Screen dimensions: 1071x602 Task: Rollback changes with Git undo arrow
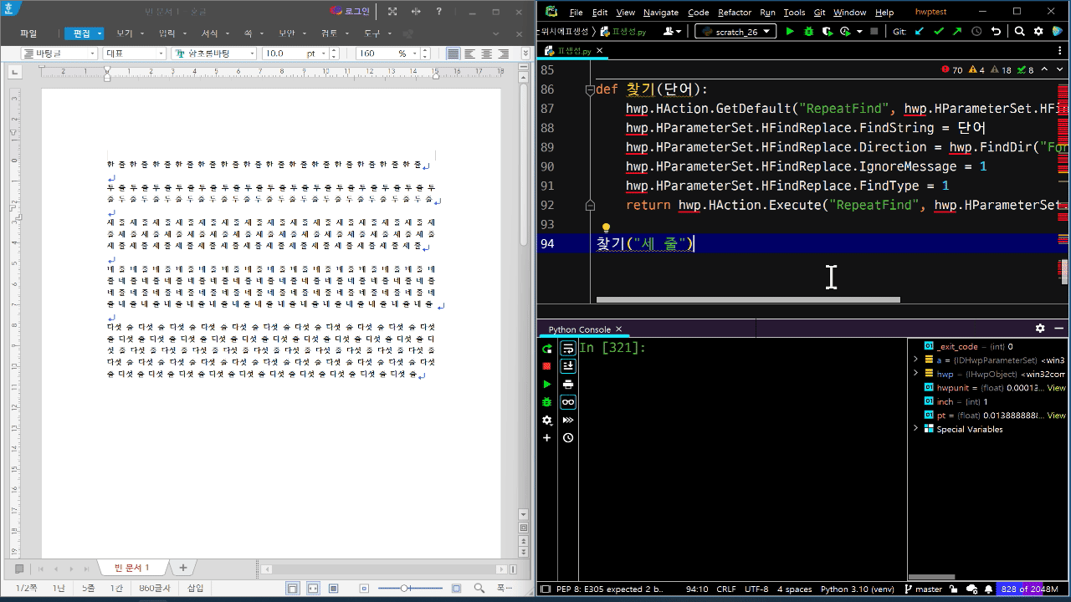[x=996, y=31]
